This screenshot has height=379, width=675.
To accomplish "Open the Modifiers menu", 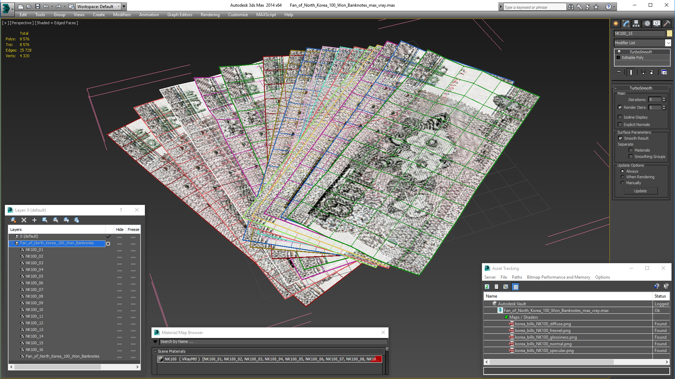I will tap(122, 15).
